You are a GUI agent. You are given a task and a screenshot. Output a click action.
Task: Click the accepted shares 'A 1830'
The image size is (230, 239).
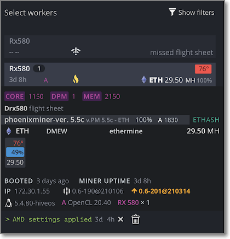click(x=168, y=120)
